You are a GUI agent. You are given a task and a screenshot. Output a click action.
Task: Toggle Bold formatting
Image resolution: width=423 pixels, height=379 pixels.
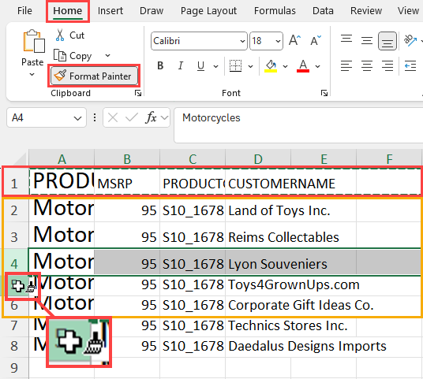click(160, 65)
